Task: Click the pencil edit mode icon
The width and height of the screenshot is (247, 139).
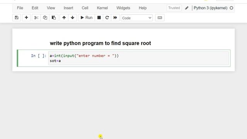Action: click(x=187, y=8)
